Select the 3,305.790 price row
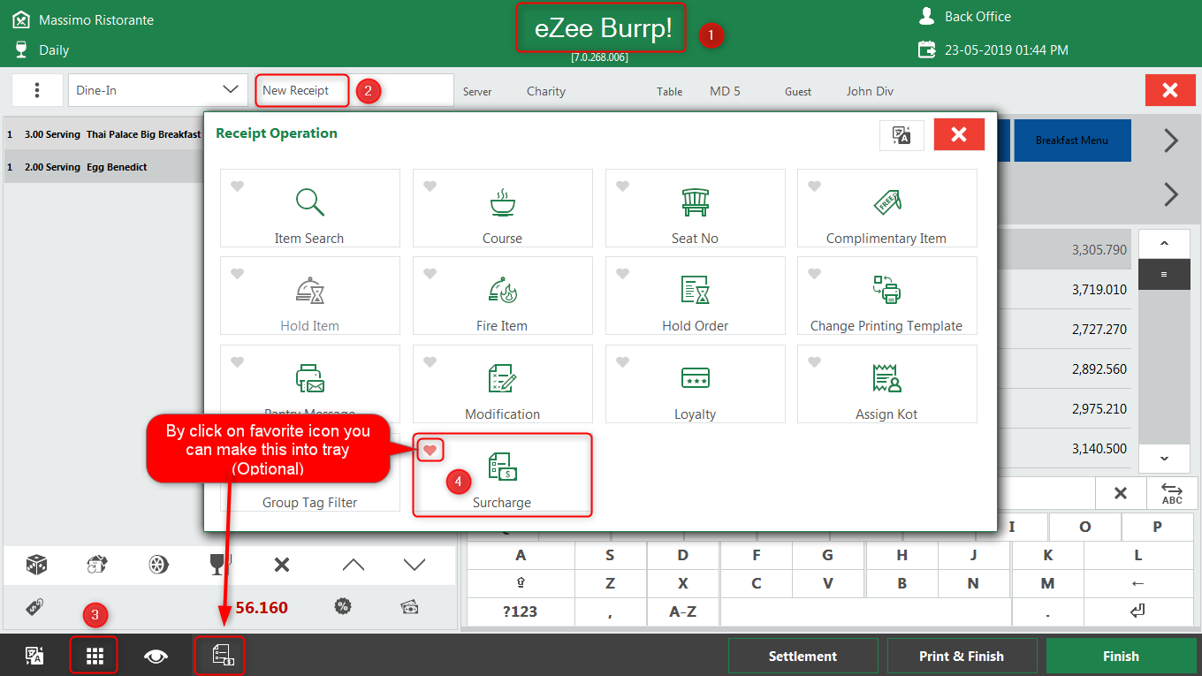Viewport: 1202px width, 676px height. click(1062, 249)
